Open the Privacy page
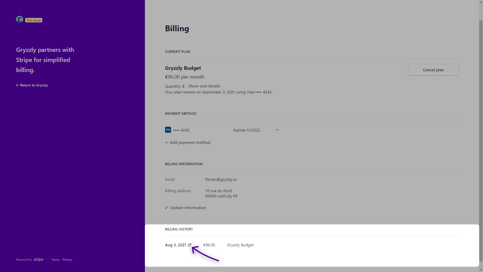The image size is (483, 272). coord(67,260)
